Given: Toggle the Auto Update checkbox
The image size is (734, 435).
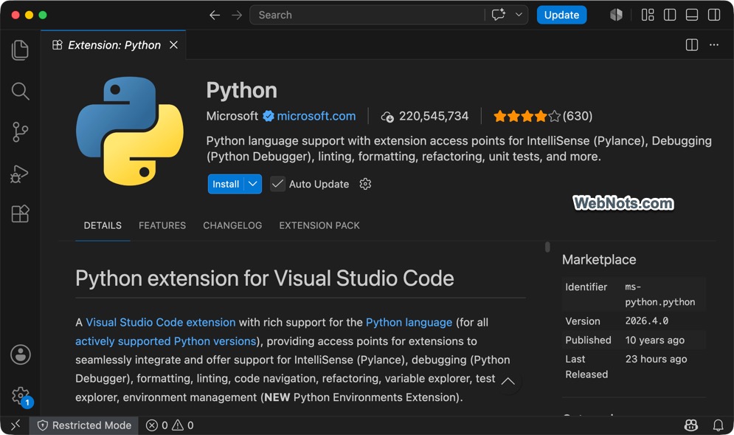Looking at the screenshot, I should [277, 184].
